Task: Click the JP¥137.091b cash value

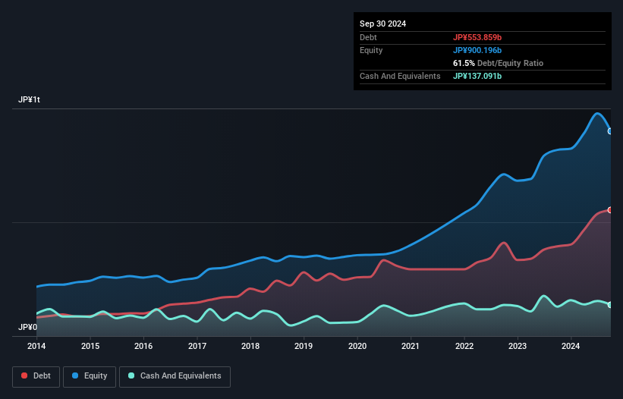Action: [477, 76]
